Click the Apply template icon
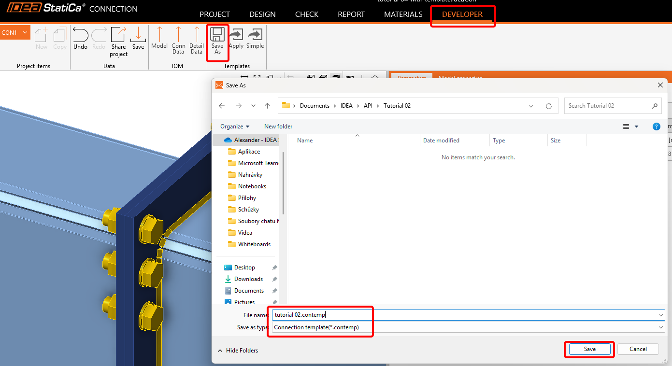 point(236,39)
